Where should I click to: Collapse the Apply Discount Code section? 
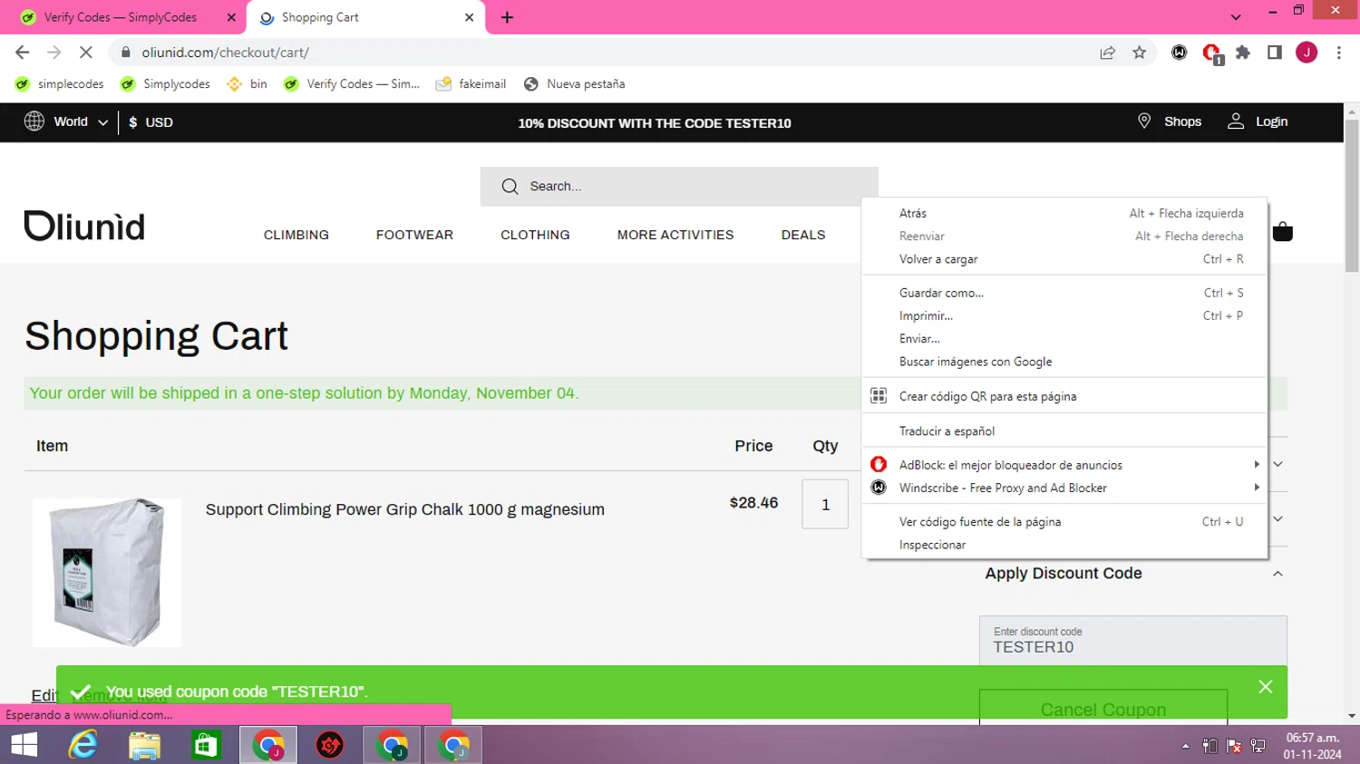click(1277, 574)
